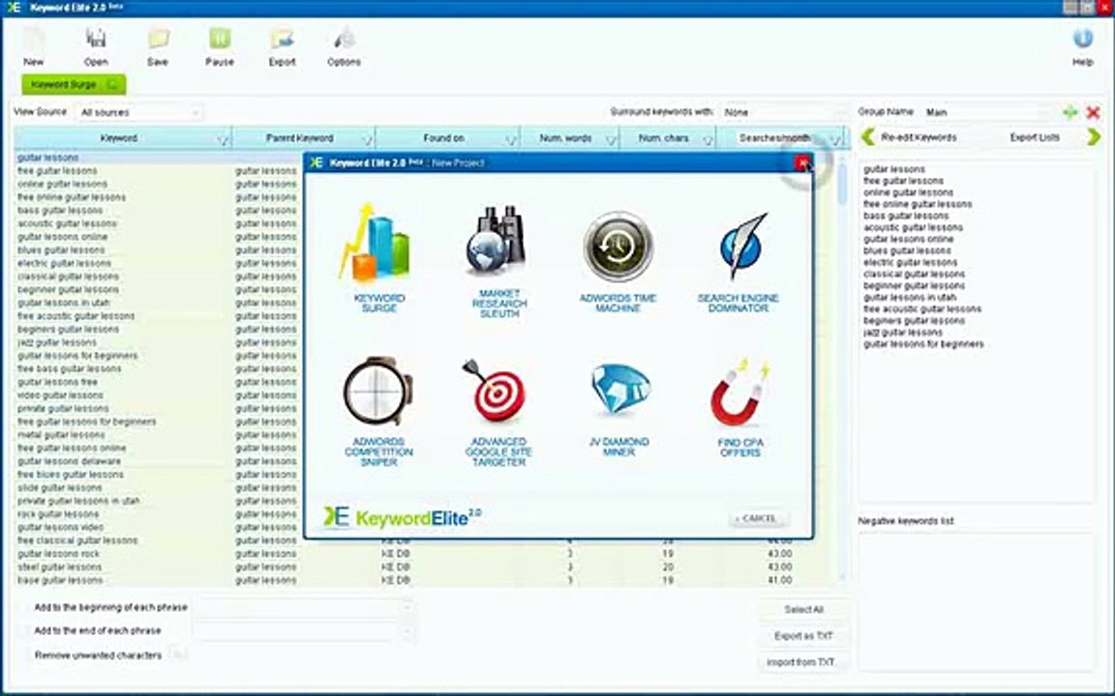Open the Keyword column filter arrow
This screenshot has height=696, width=1115.
223,139
